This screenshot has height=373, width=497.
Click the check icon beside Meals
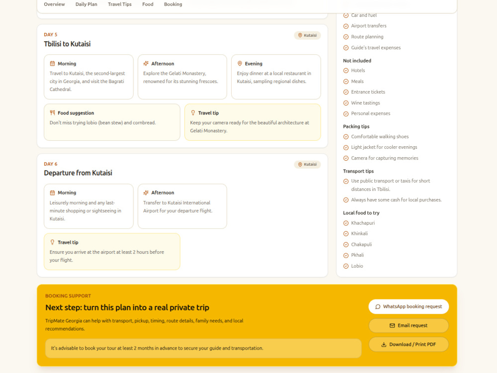346,82
